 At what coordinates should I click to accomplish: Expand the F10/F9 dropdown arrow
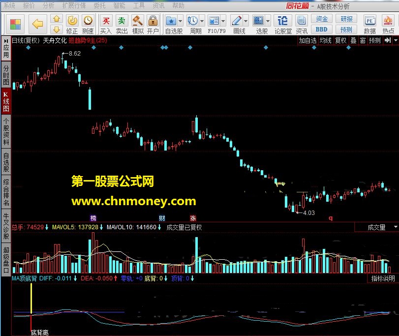[x=223, y=21]
